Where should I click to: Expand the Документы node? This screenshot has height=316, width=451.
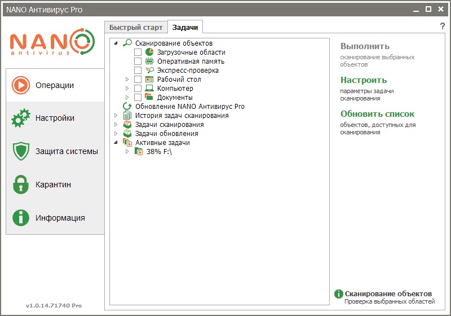pos(127,97)
